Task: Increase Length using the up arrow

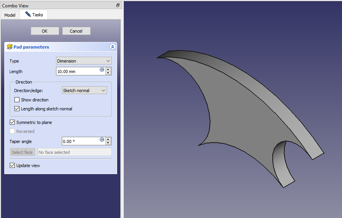Action: [108, 70]
